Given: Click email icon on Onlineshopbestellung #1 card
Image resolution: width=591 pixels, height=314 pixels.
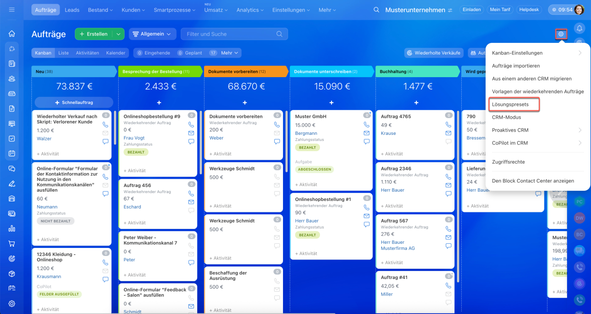Looking at the screenshot, I should pos(367,216).
